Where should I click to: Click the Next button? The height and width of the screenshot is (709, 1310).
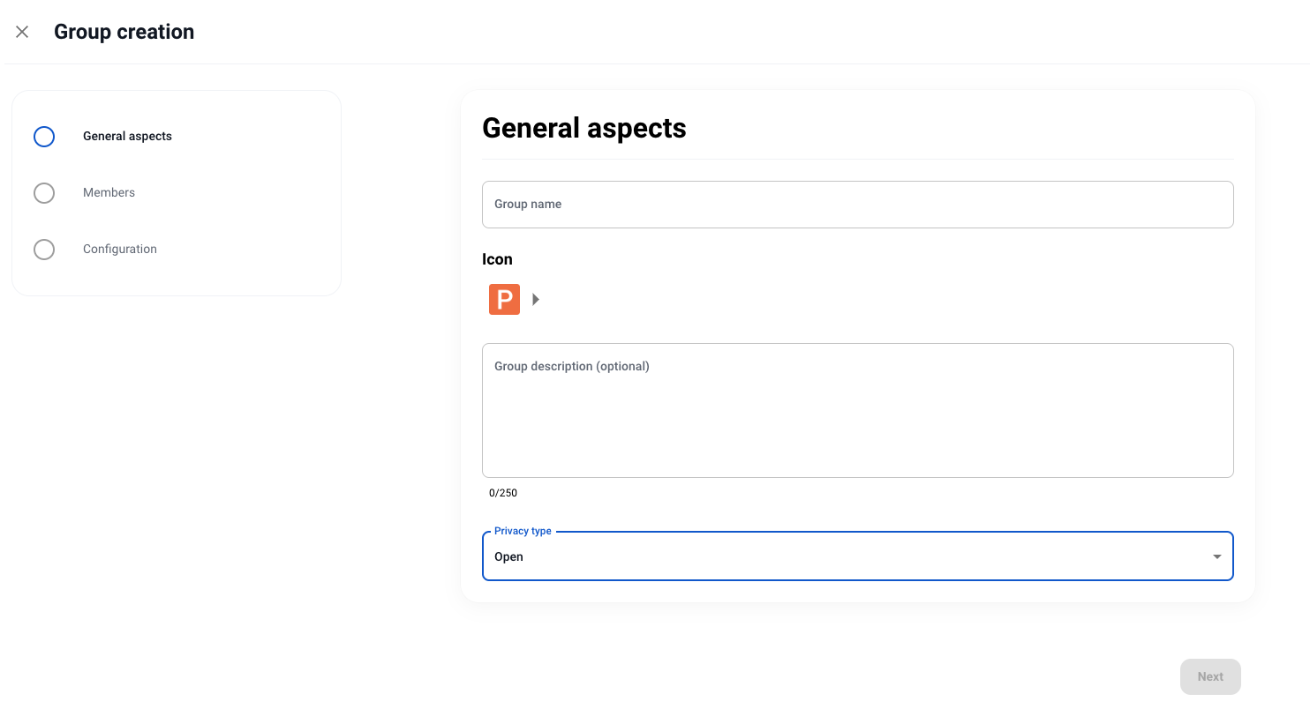click(x=1209, y=676)
